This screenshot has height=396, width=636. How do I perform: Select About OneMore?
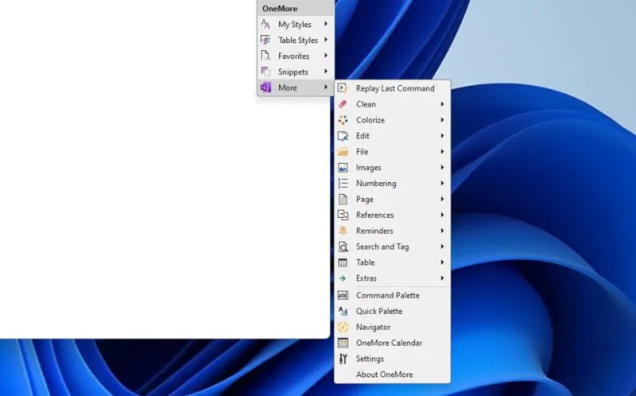pyautogui.click(x=392, y=375)
